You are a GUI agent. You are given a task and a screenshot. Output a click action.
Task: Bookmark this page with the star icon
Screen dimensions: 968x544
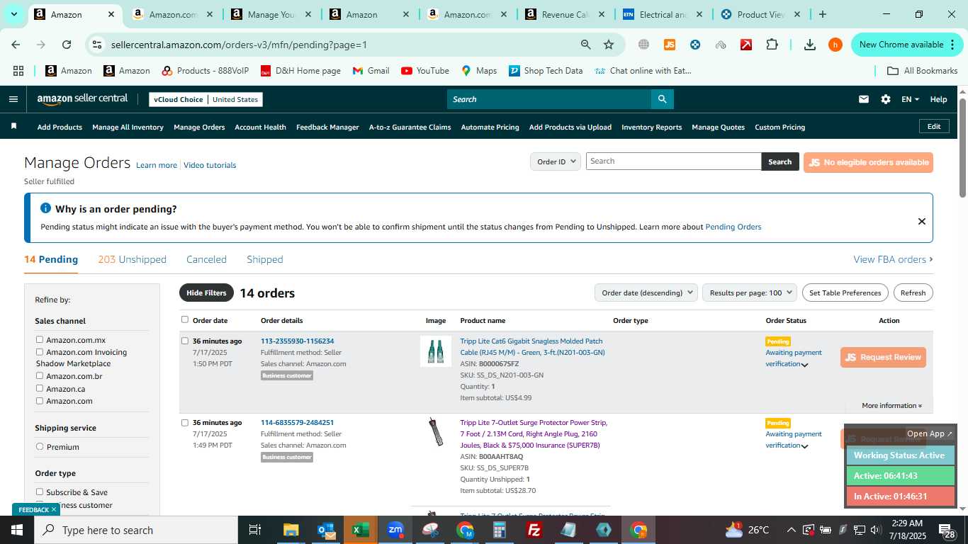coord(609,45)
